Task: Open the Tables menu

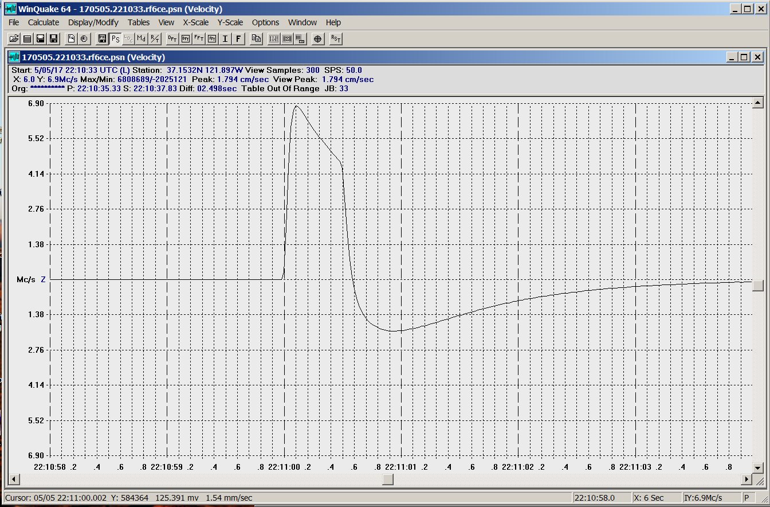Action: [x=139, y=22]
